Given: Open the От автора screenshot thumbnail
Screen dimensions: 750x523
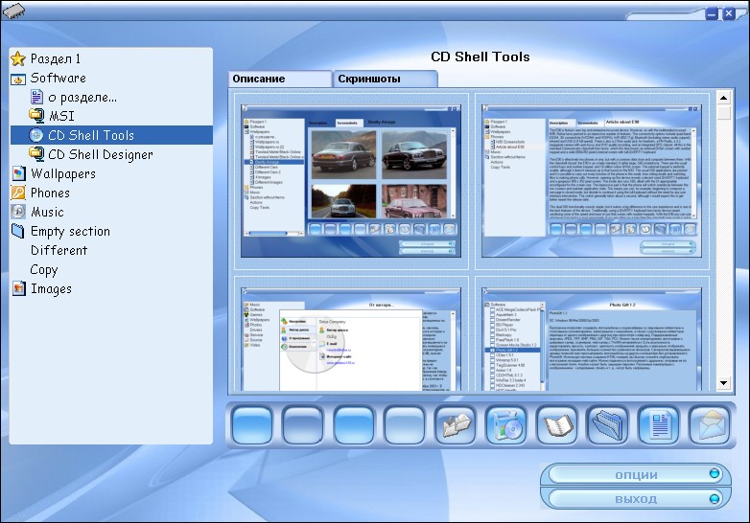Looking at the screenshot, I should tap(351, 339).
